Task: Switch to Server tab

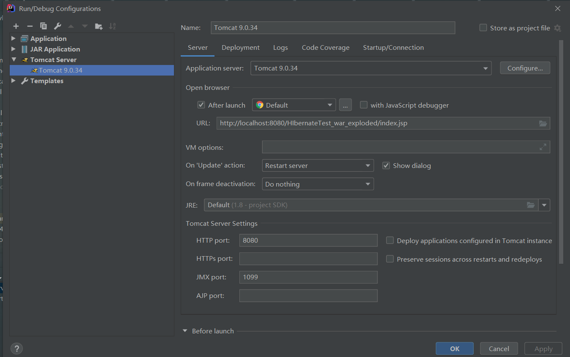Action: pyautogui.click(x=198, y=48)
